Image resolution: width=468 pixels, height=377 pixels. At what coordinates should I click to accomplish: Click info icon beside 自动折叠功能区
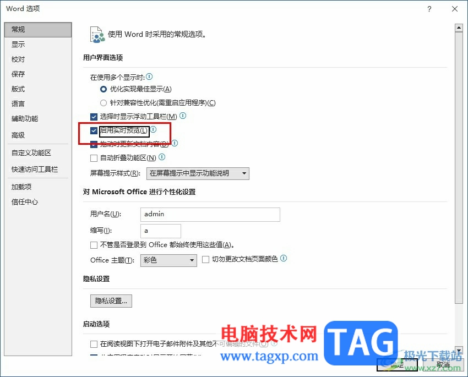[x=162, y=157]
